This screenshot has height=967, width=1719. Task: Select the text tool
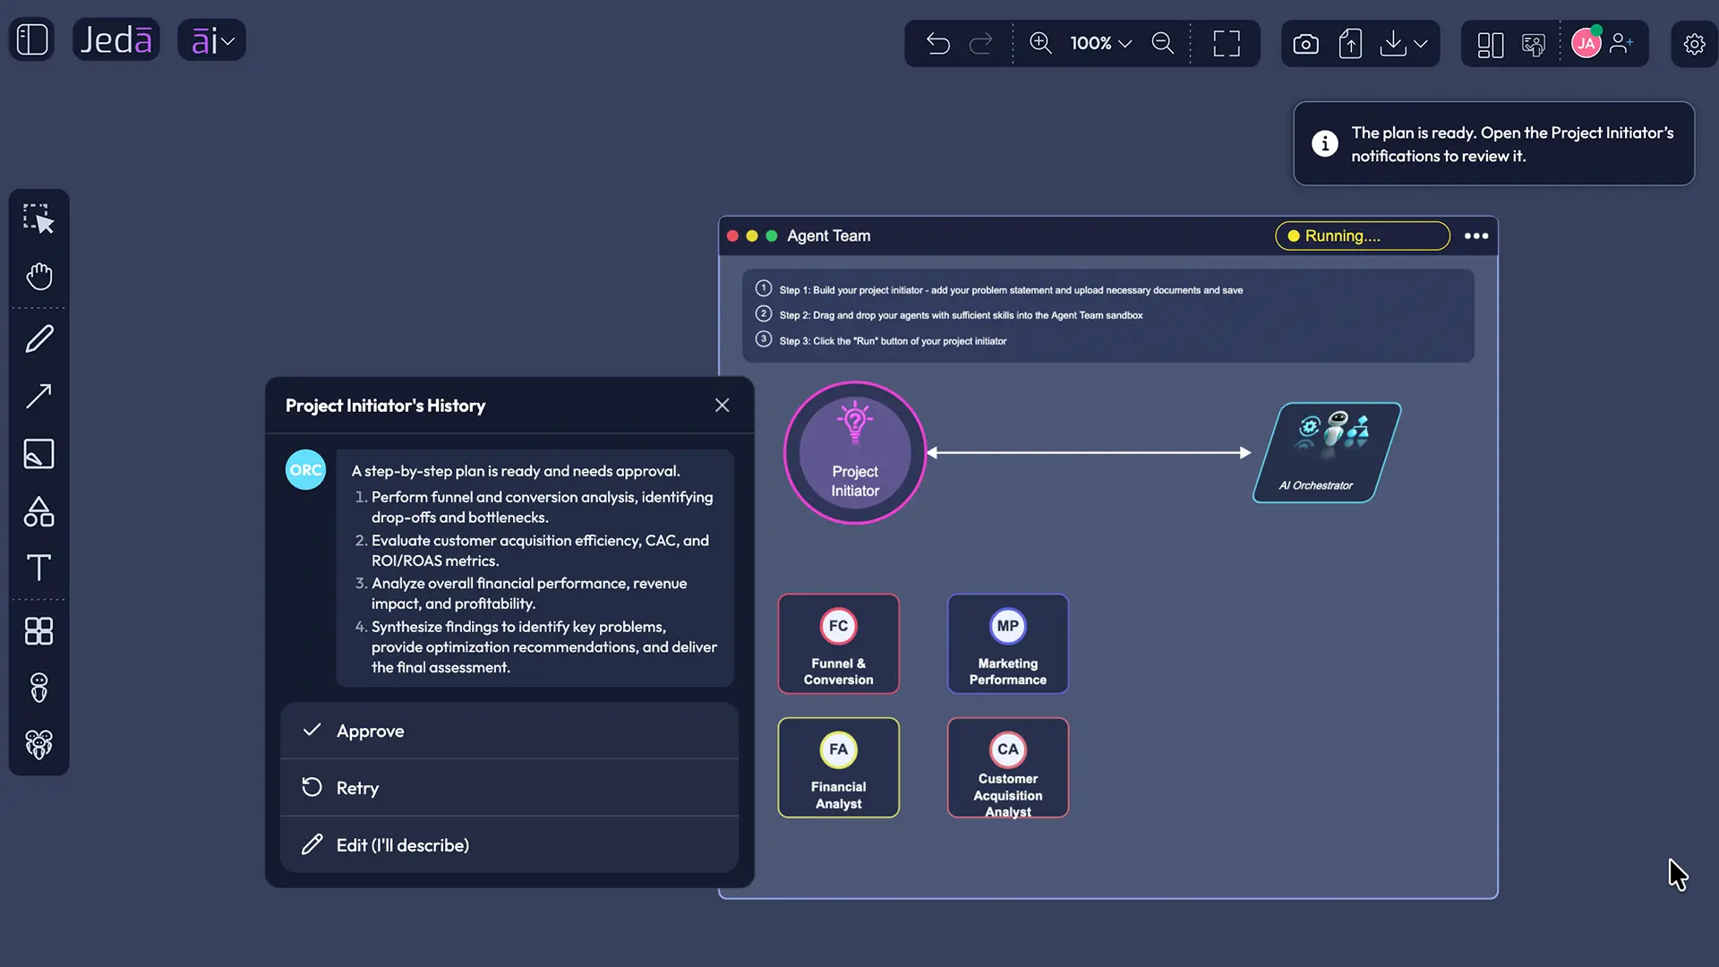pyautogui.click(x=38, y=568)
